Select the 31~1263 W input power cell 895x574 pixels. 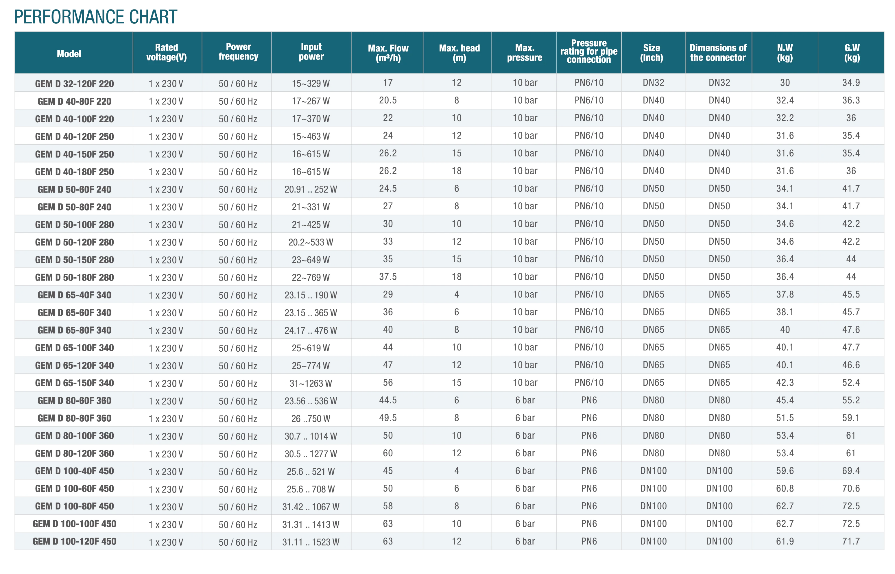311,383
